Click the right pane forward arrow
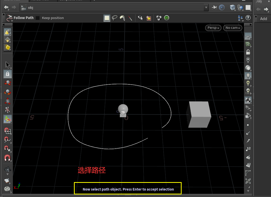 266,9
